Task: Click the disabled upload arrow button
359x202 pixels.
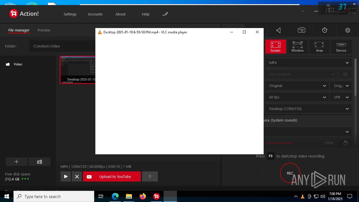Action: click(150, 176)
